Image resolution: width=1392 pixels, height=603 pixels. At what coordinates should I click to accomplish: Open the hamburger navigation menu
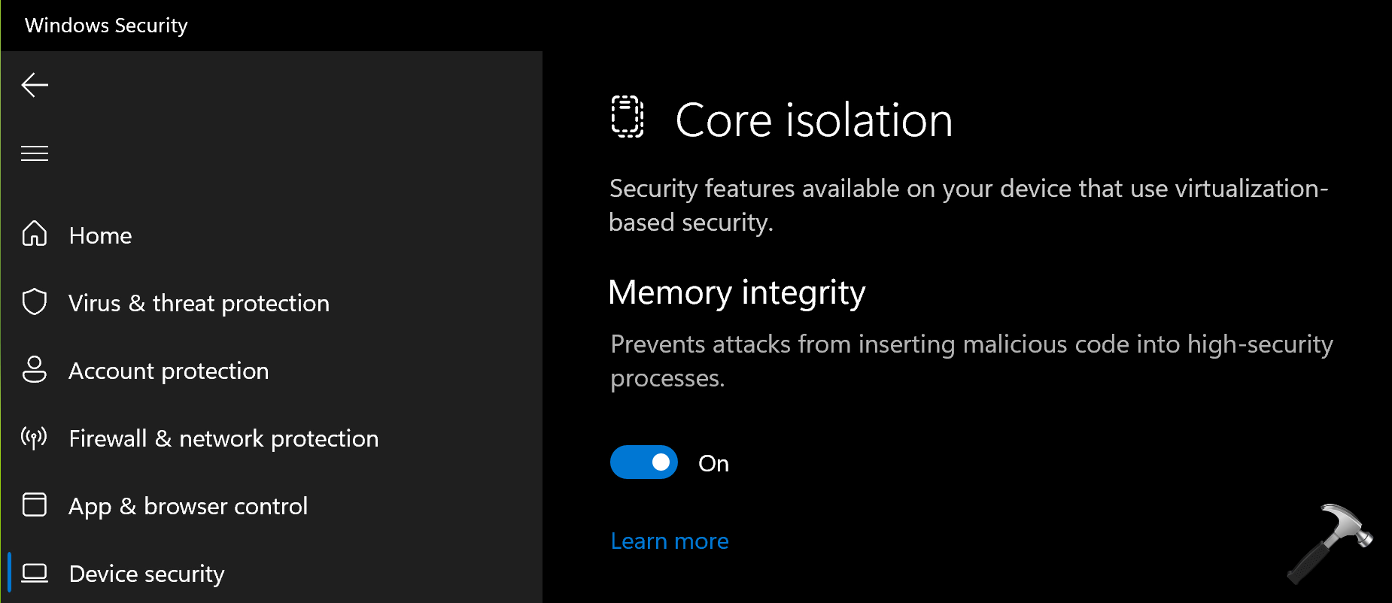pyautogui.click(x=35, y=153)
